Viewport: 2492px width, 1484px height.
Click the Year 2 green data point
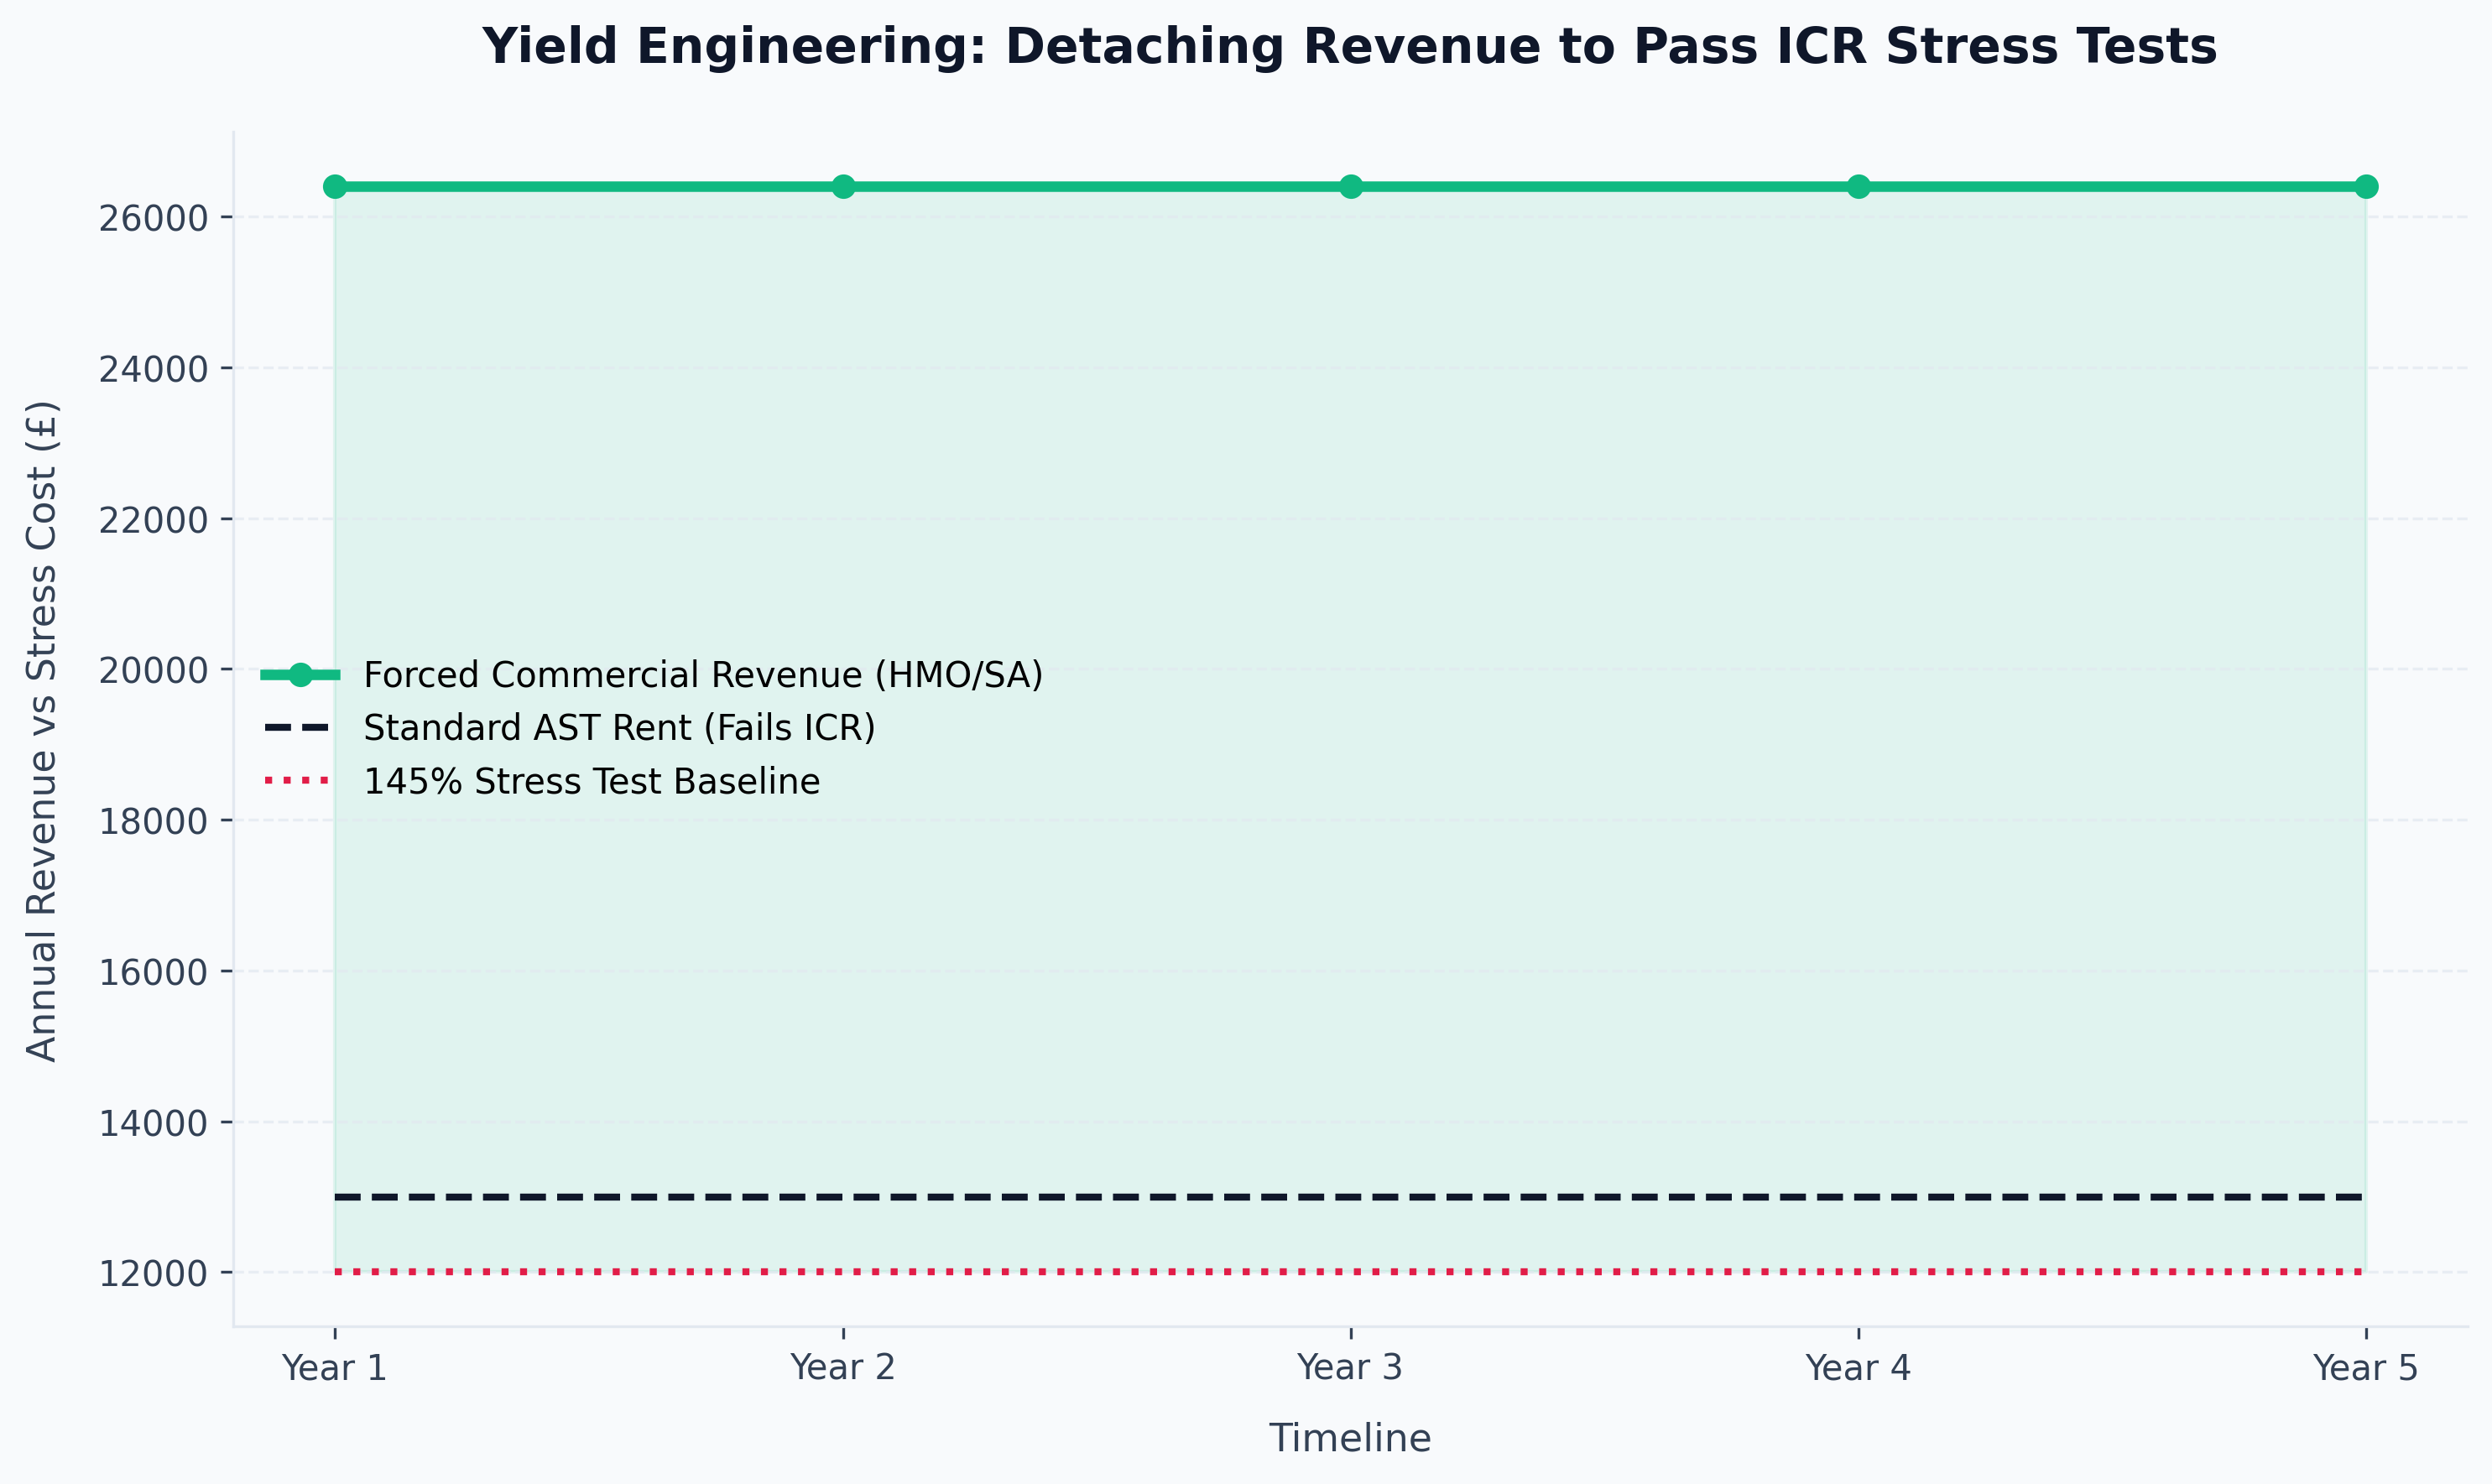pyautogui.click(x=843, y=187)
